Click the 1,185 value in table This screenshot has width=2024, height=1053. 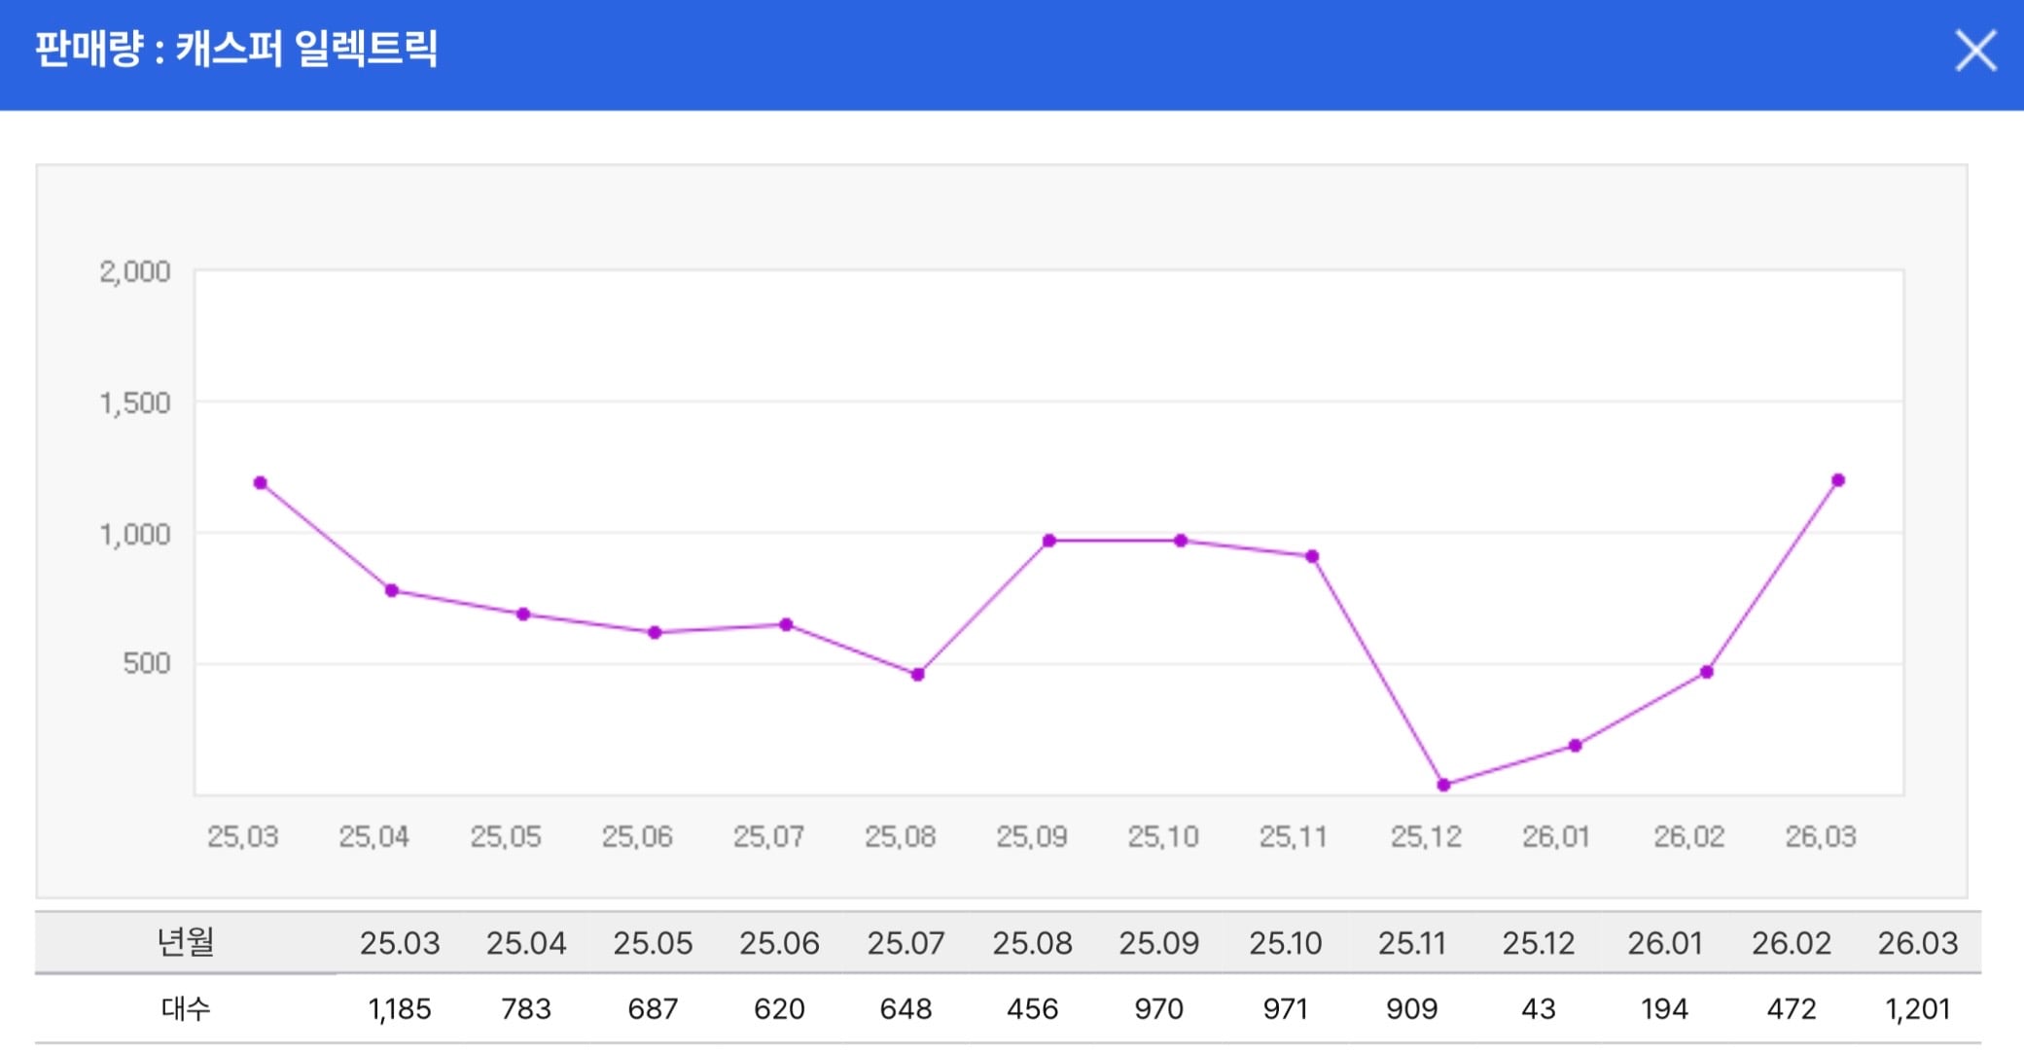(400, 1009)
